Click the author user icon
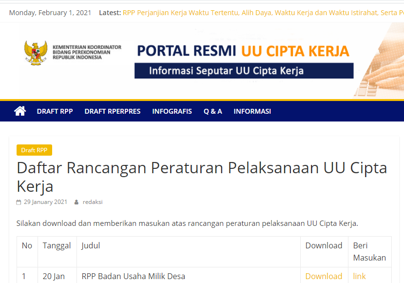The width and height of the screenshot is (404, 283). point(77,202)
